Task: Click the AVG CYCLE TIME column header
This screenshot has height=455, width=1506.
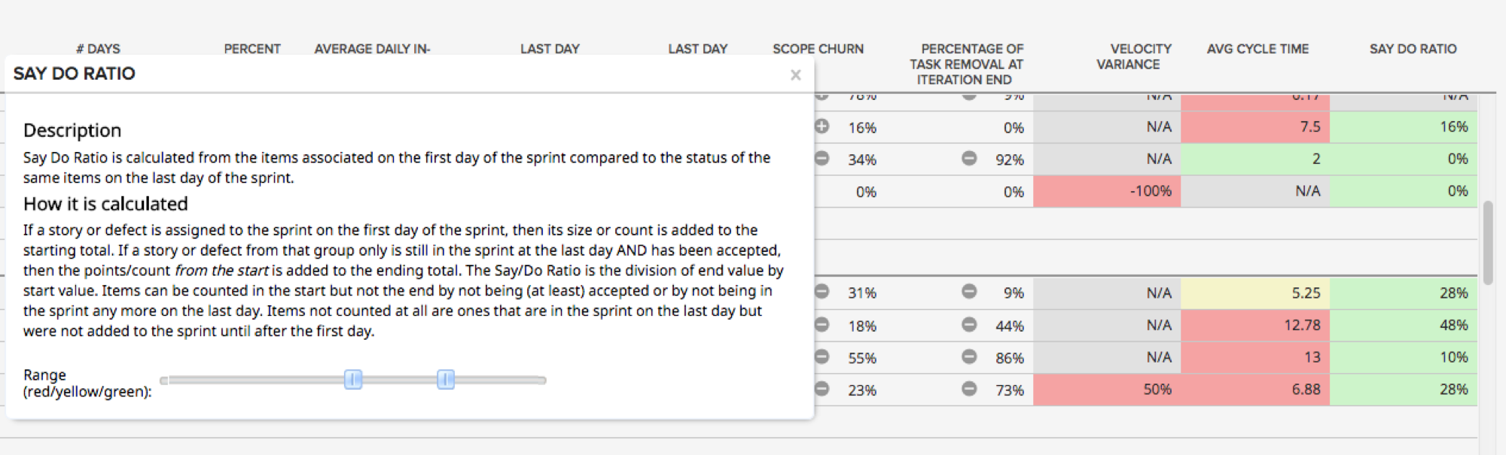Action: click(1258, 49)
